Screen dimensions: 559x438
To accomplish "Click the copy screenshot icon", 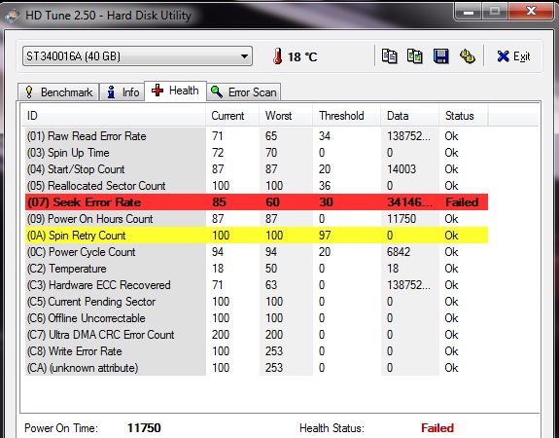I will pos(414,56).
